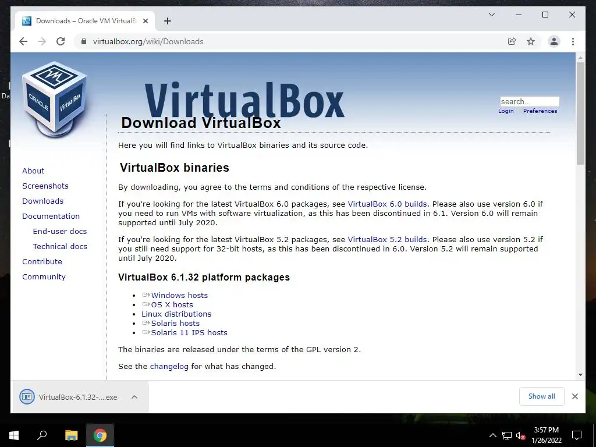Viewport: 596px width, 447px height.
Task: Click the page scrollbar thumb
Action: [x=580, y=113]
